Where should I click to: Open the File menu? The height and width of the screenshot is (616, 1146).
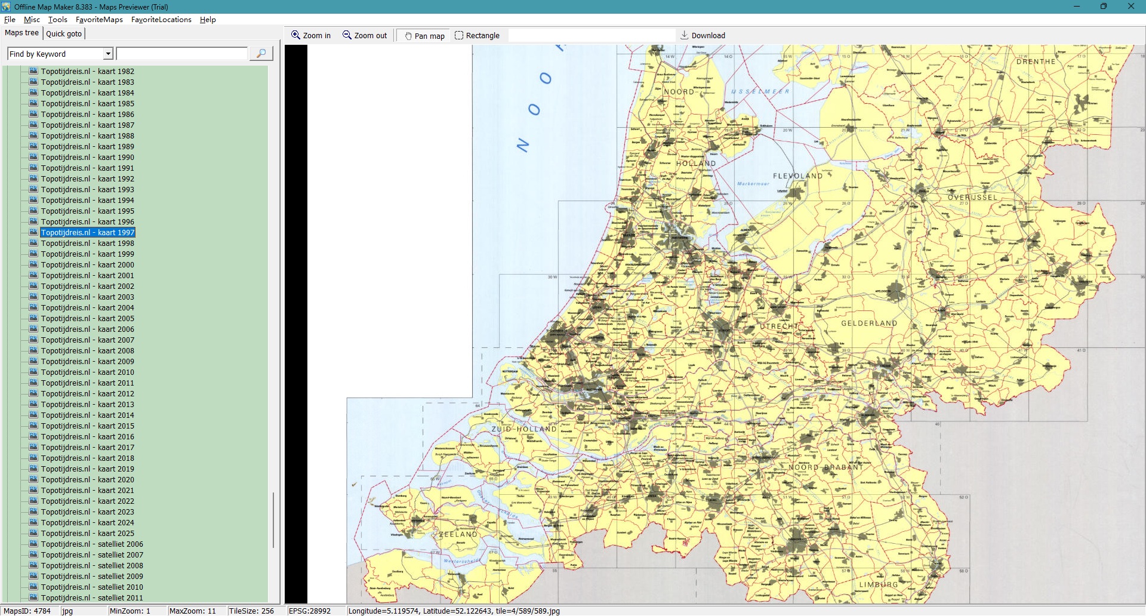(10, 20)
